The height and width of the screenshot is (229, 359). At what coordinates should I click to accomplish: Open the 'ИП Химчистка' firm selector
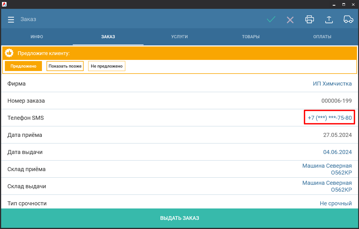pos(332,84)
